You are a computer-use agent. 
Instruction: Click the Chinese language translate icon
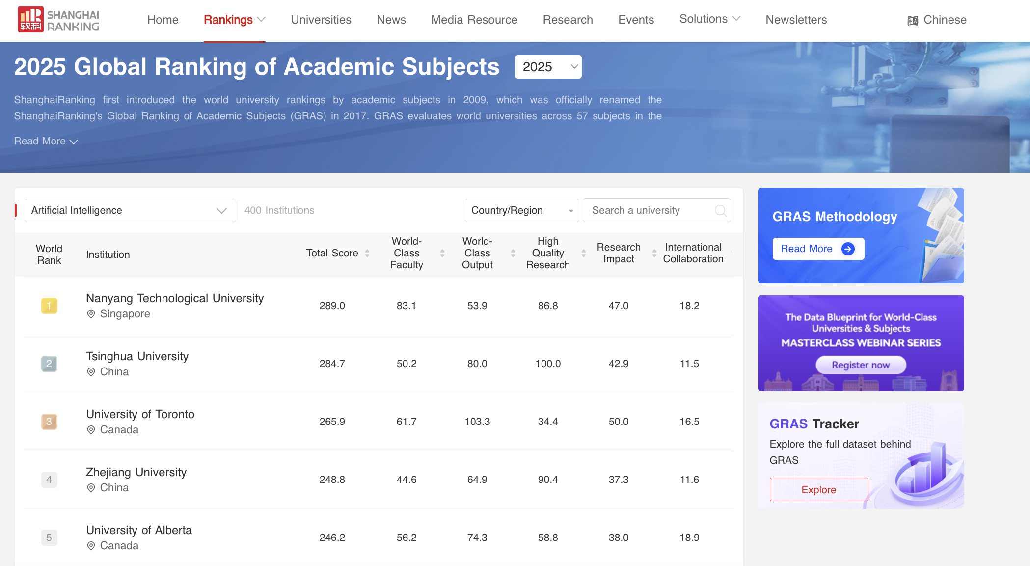913,21
